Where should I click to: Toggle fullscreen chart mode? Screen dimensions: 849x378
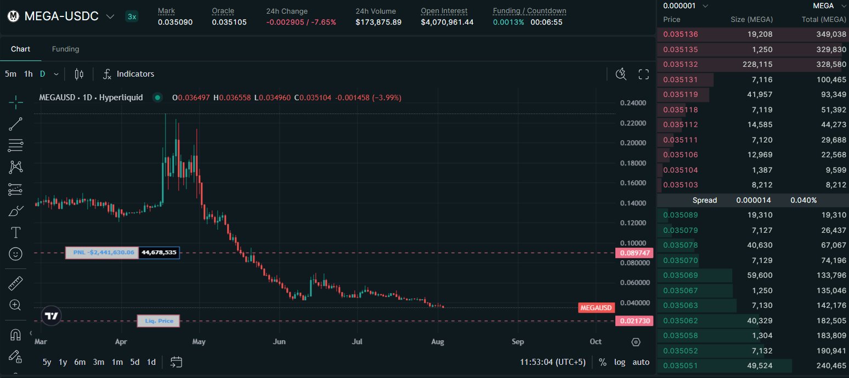pos(644,74)
